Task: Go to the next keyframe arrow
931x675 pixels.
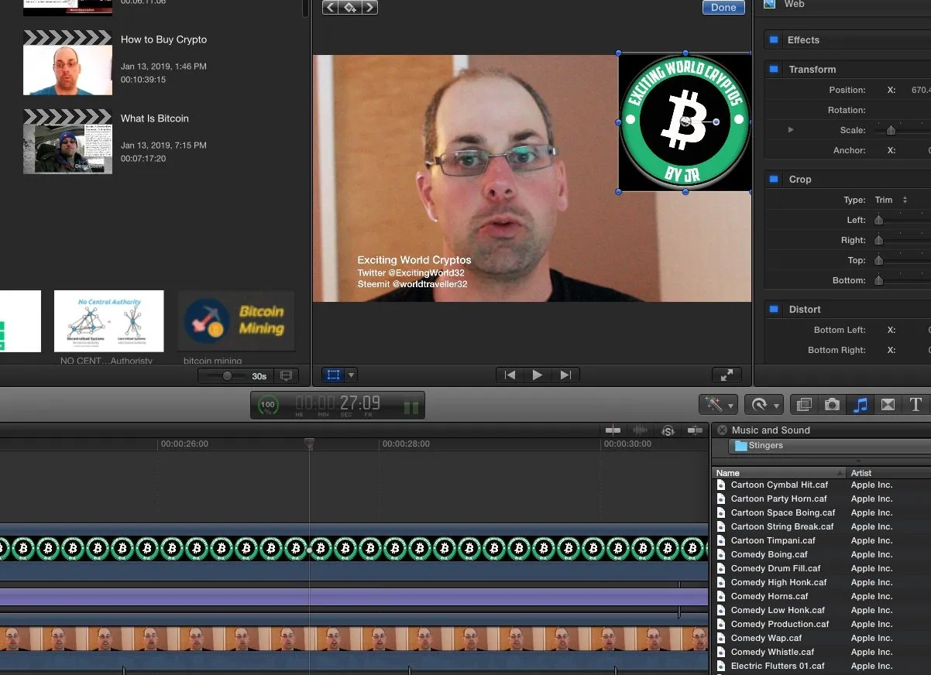Action: coord(369,7)
